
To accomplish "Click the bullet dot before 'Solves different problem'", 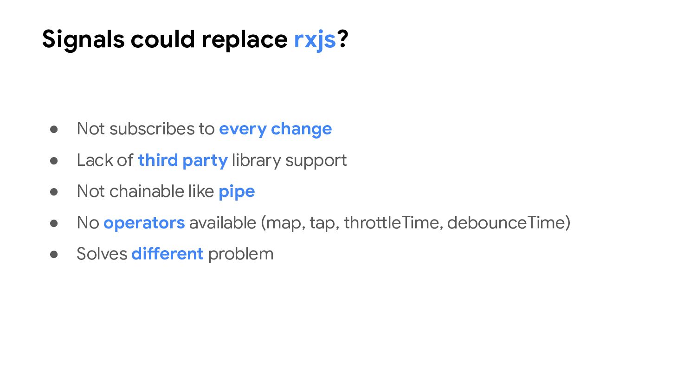I will [x=54, y=254].
